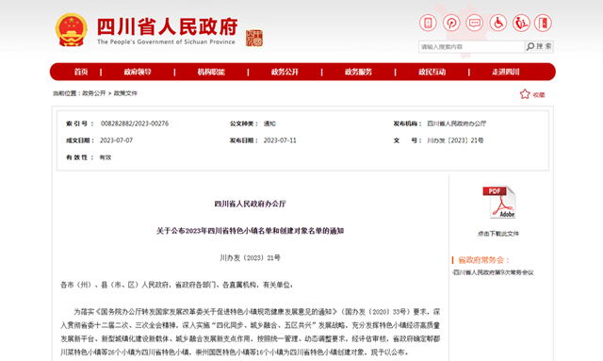
Task: Click the search input field
Action: [471, 47]
